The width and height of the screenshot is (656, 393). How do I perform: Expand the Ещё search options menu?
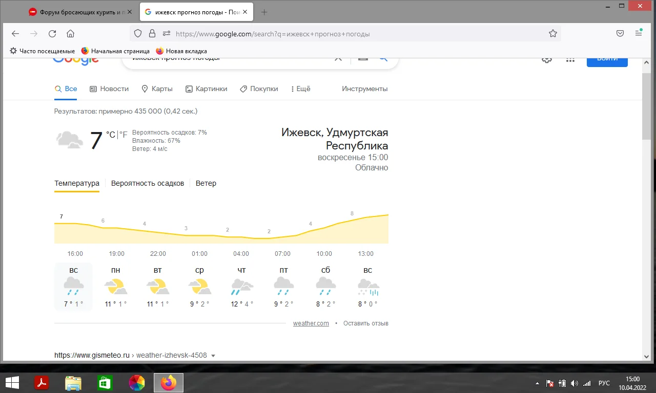point(301,89)
